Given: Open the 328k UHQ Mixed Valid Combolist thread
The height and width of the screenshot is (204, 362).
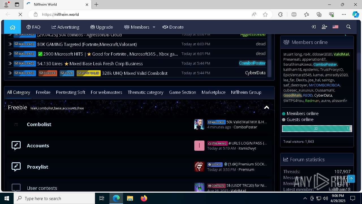Looking at the screenshot, I should 135,73.
